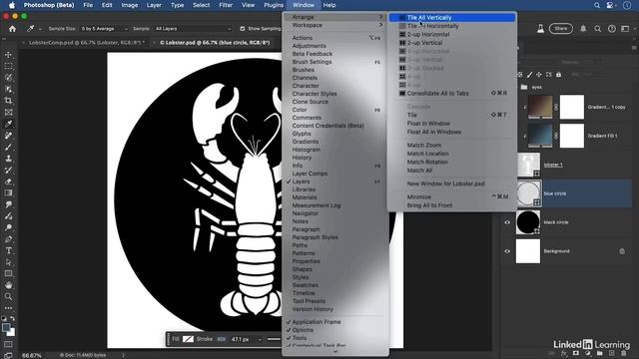Open Sample All Layers dropdown

pyautogui.click(x=193, y=29)
